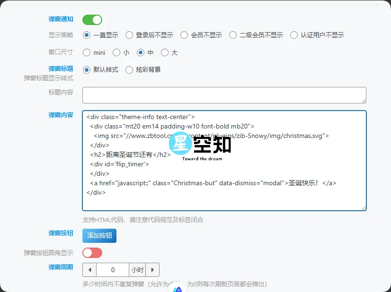Confirm 一直显示 radio is selected

pos(87,34)
